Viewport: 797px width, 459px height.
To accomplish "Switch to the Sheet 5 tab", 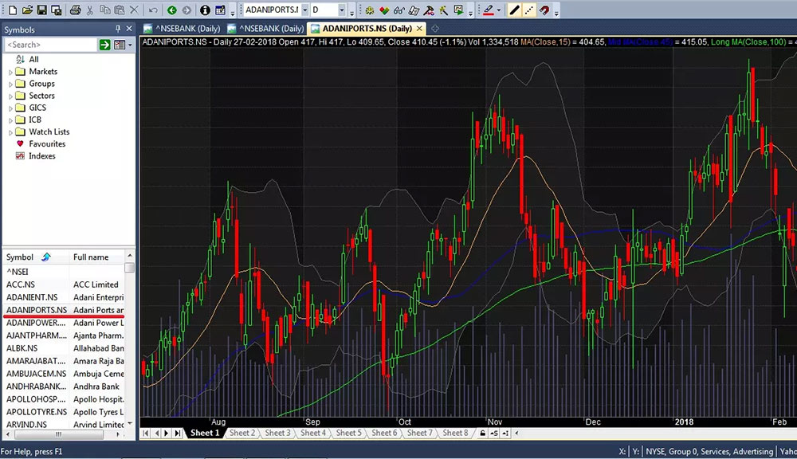I will coord(349,433).
